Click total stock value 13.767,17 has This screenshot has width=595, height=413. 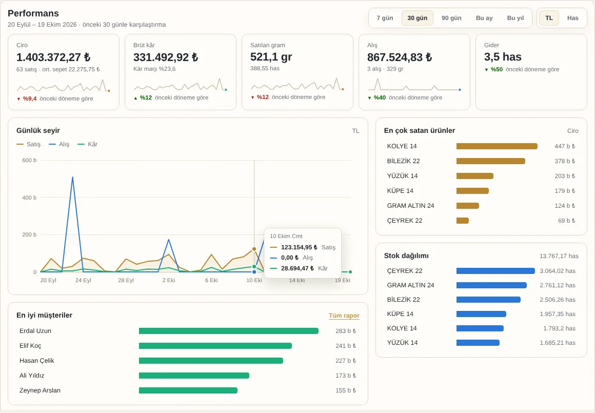(559, 256)
